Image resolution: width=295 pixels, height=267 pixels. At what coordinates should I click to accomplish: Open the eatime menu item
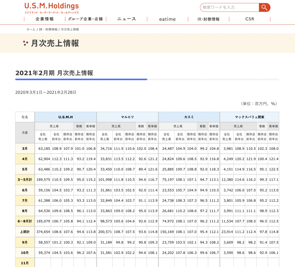pos(167,19)
